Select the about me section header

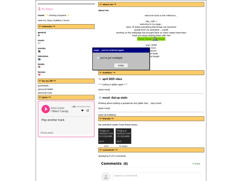tap(151, 4)
